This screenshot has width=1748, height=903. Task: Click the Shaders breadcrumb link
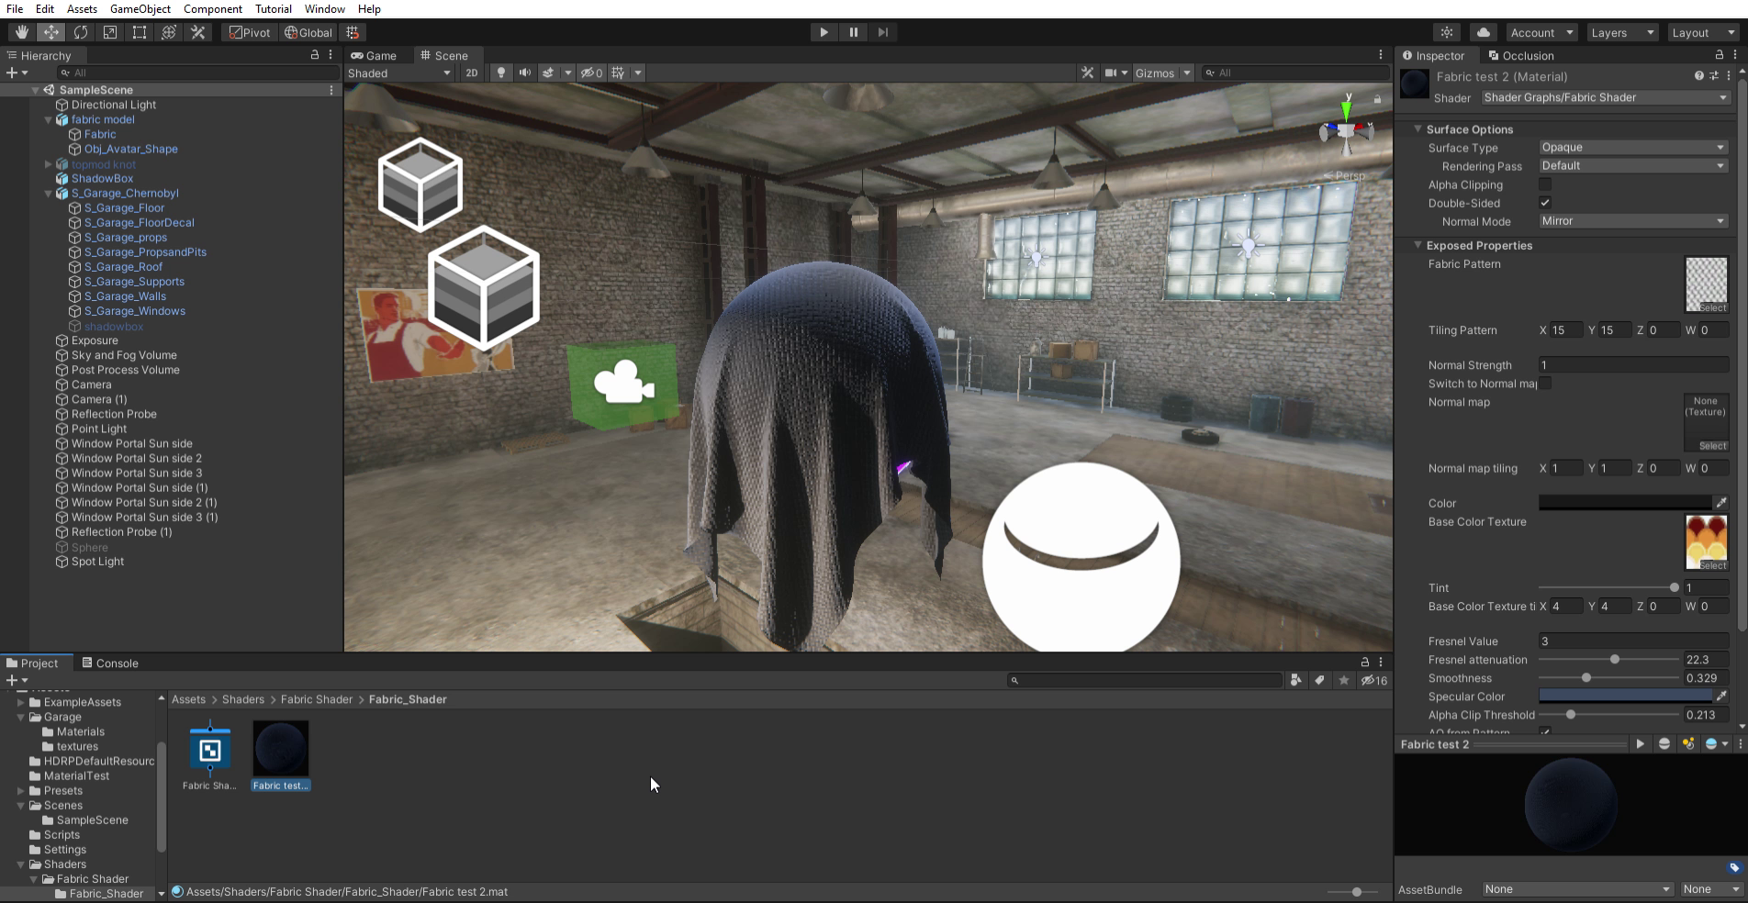[x=242, y=699]
